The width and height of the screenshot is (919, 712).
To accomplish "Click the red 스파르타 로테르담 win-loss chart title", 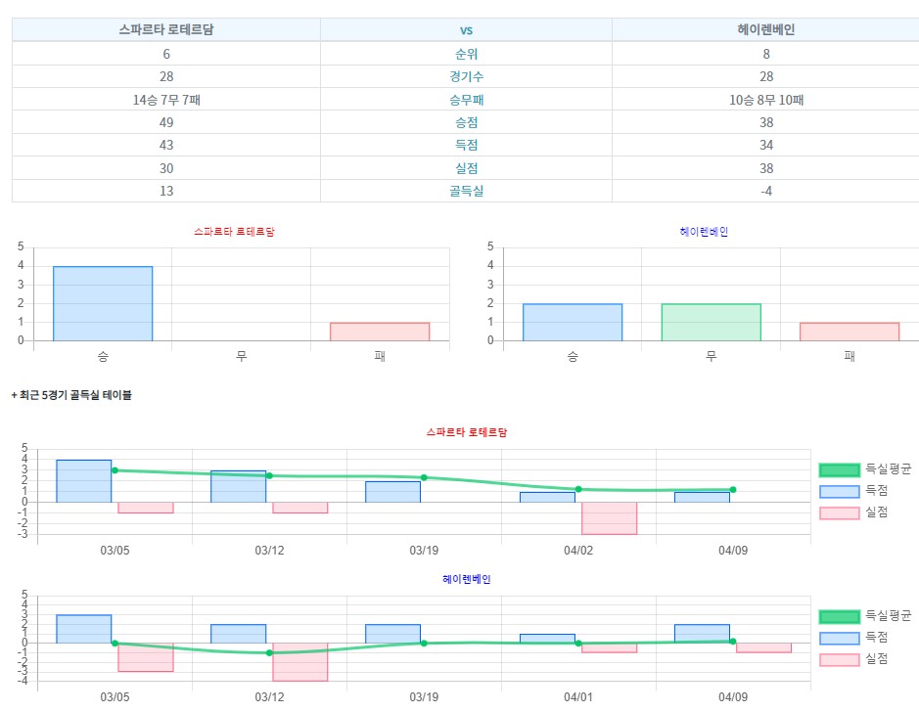I will pos(235,232).
